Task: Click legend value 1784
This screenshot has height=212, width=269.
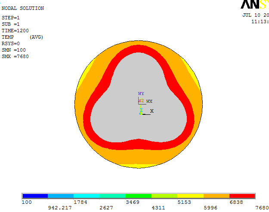Action: pos(80,202)
